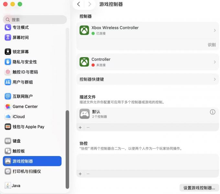
Task: Click the 2个控制器 label
Action: pyautogui.click(x=99, y=116)
